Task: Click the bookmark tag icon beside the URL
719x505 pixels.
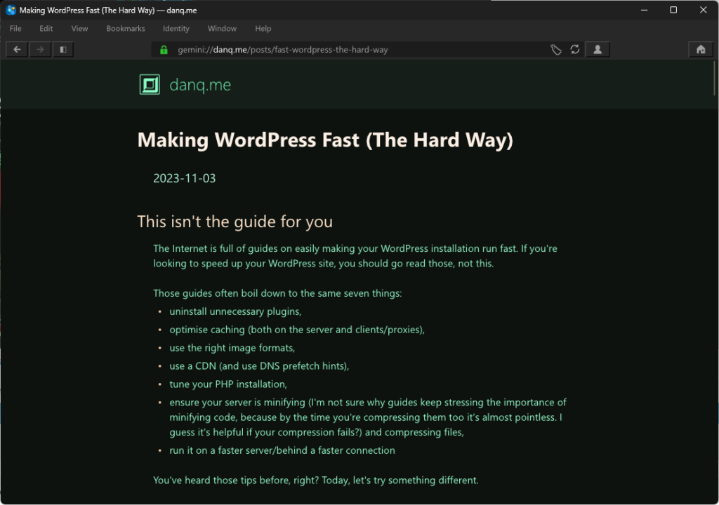Action: coord(556,49)
